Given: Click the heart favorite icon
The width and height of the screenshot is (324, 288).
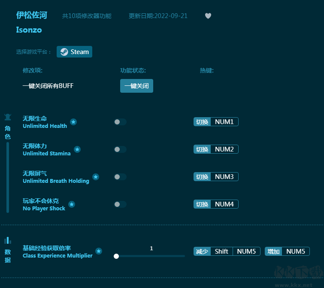Looking at the screenshot, I should pyautogui.click(x=208, y=16).
